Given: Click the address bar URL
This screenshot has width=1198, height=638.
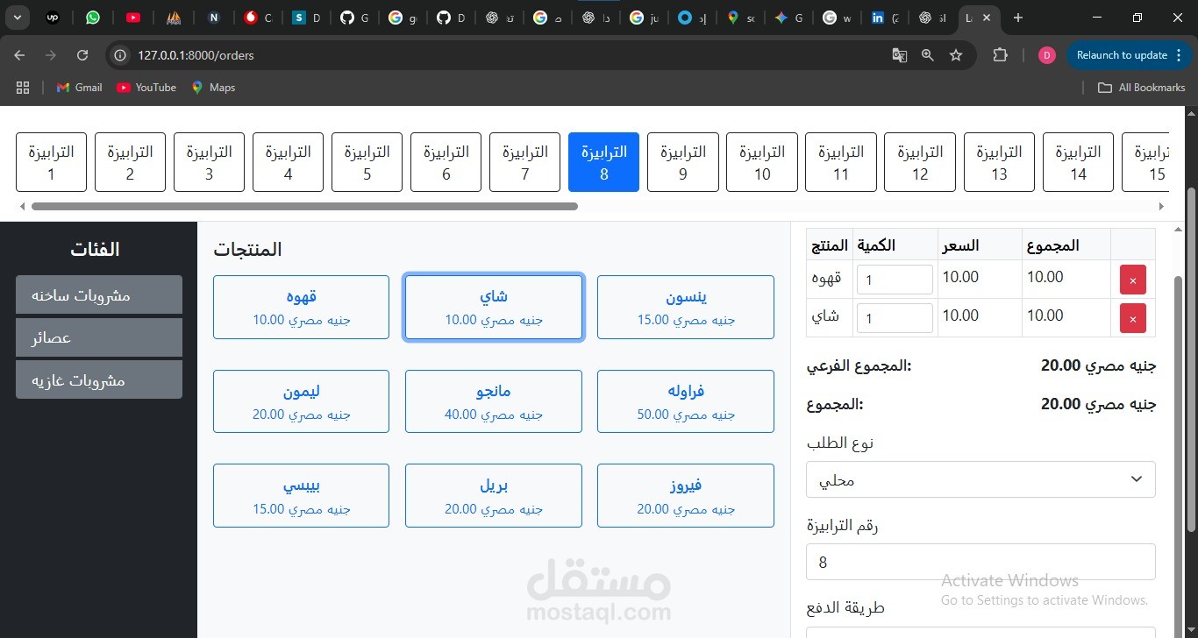Looking at the screenshot, I should tap(196, 55).
